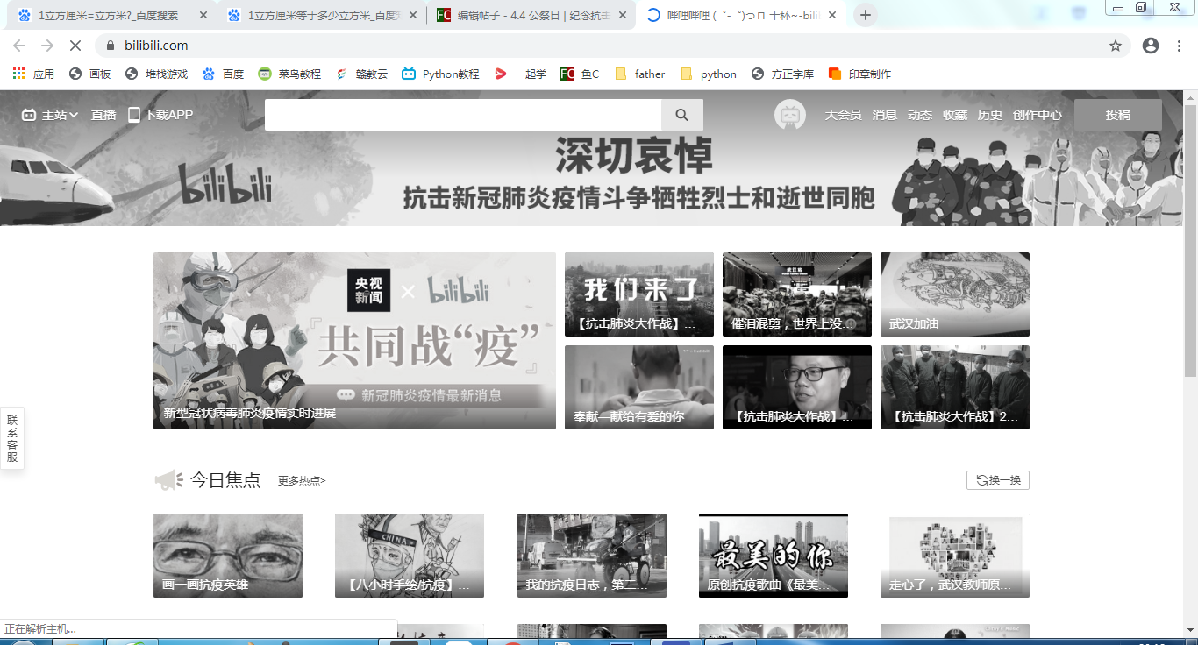
Task: Open the 共同战疫 main banner
Action: coord(354,341)
